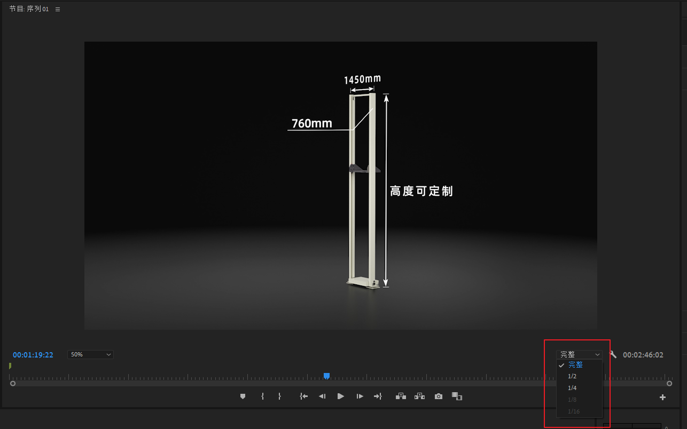The height and width of the screenshot is (429, 687).
Task: Open the wrench settings menu
Action: [x=613, y=355]
